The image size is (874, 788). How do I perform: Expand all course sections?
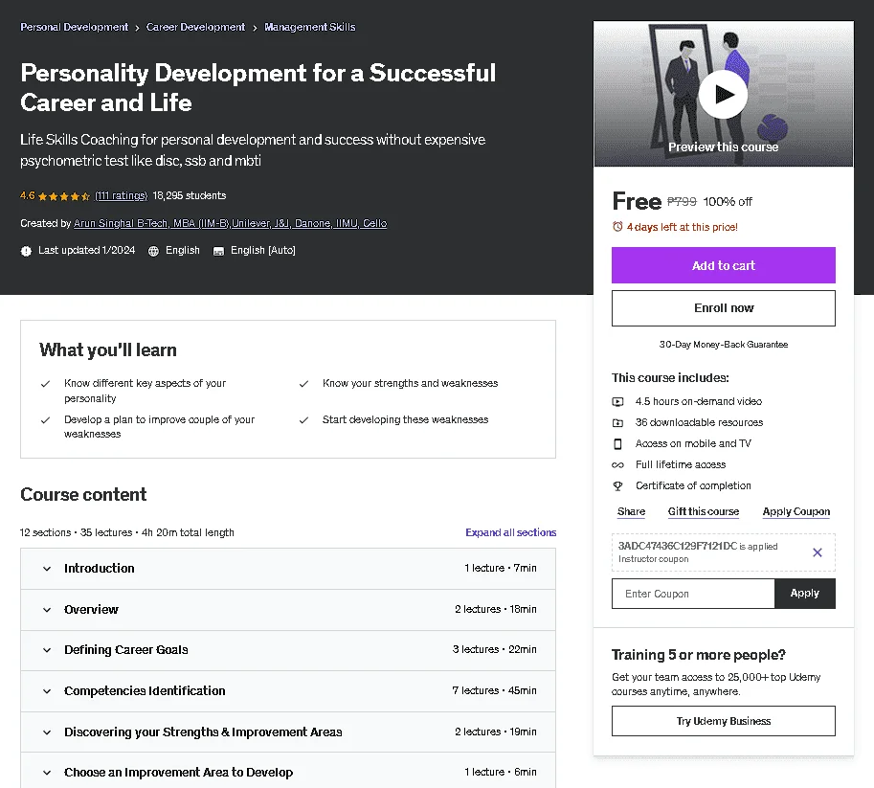[510, 532]
